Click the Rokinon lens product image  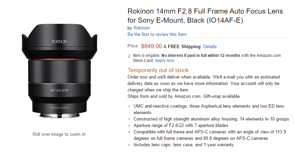[x=59, y=71]
